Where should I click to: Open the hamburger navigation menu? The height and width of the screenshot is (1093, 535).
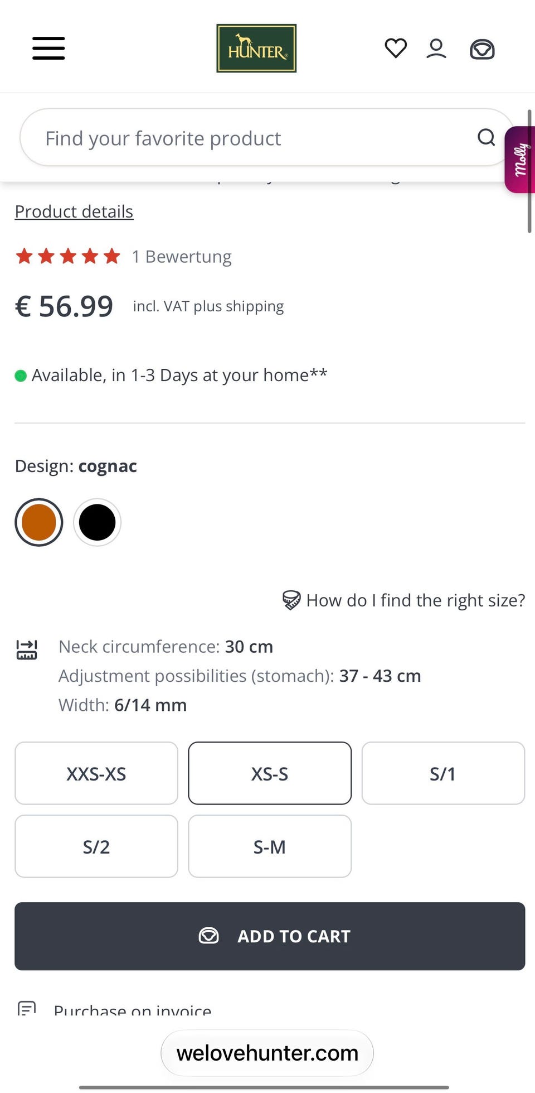click(48, 48)
